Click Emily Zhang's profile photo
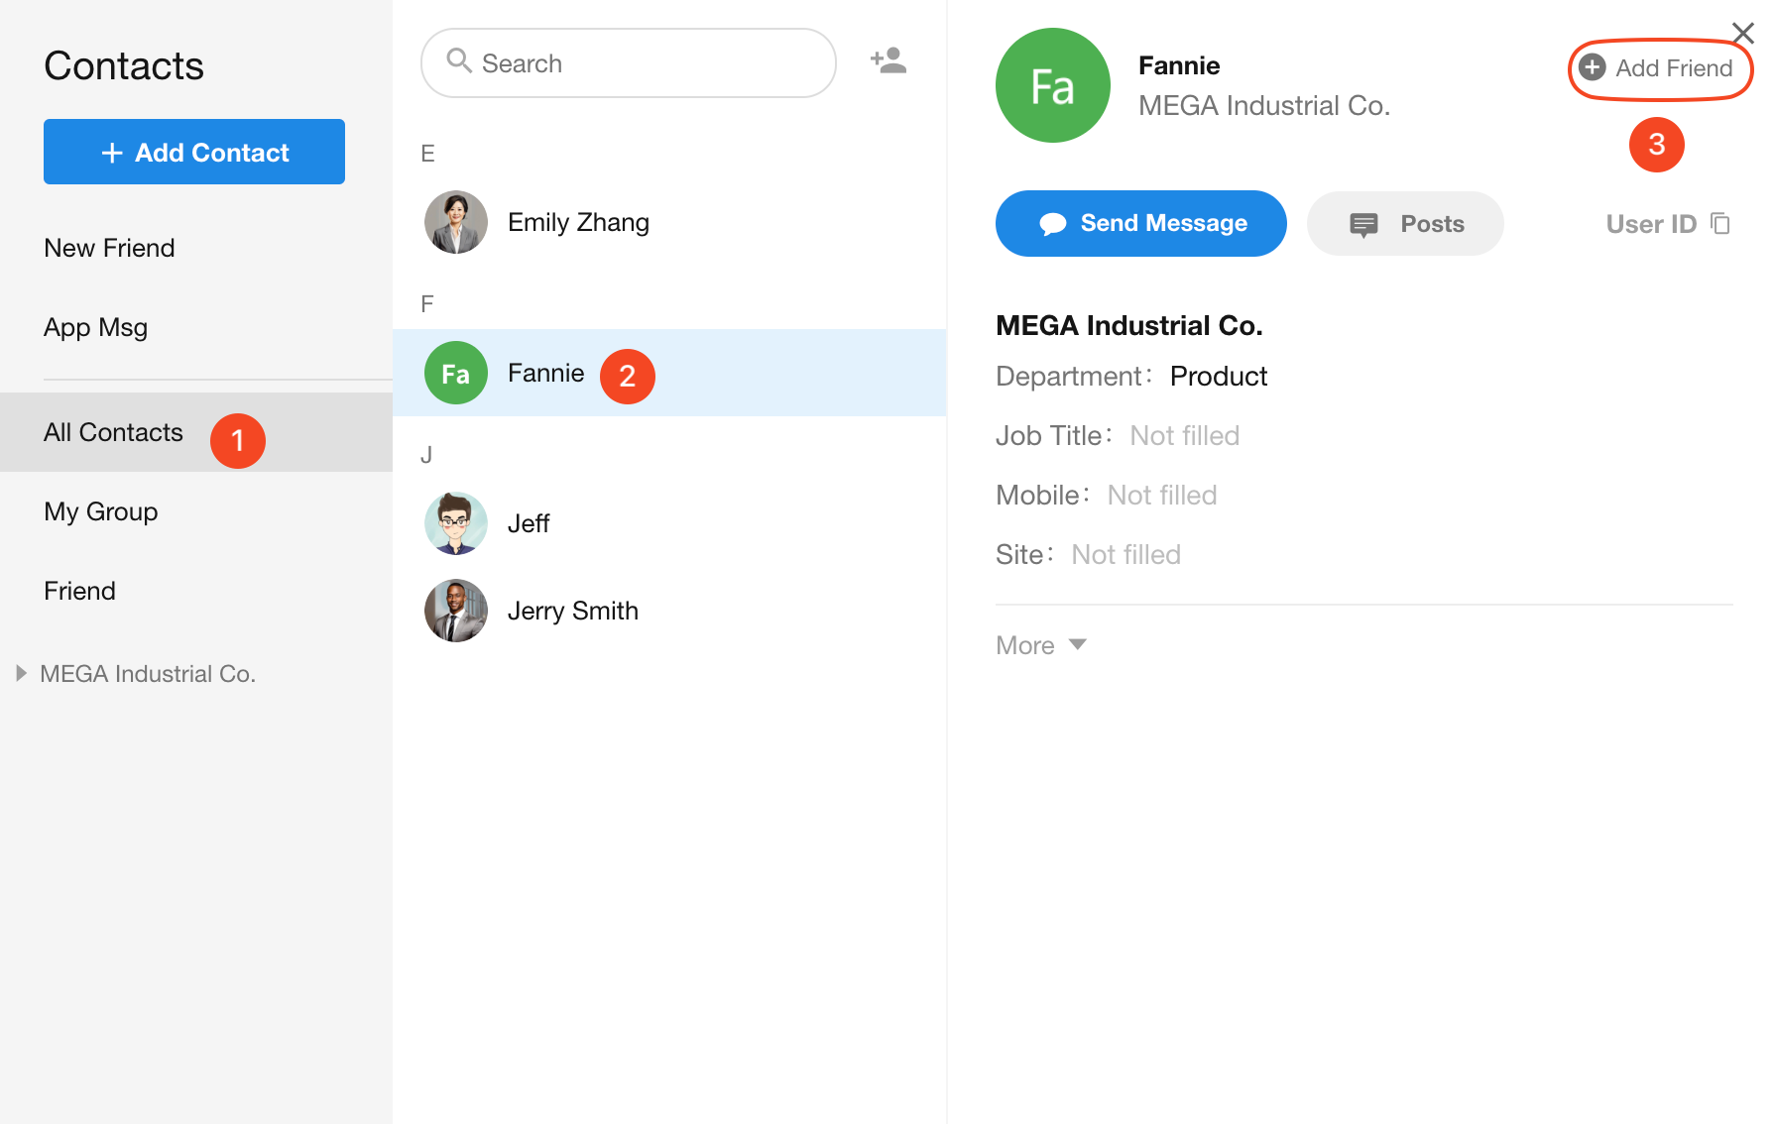This screenshot has width=1775, height=1124. pos(455,222)
